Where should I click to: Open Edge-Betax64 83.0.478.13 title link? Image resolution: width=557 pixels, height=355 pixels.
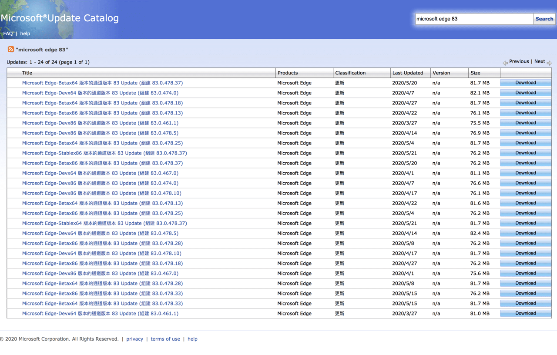click(102, 203)
